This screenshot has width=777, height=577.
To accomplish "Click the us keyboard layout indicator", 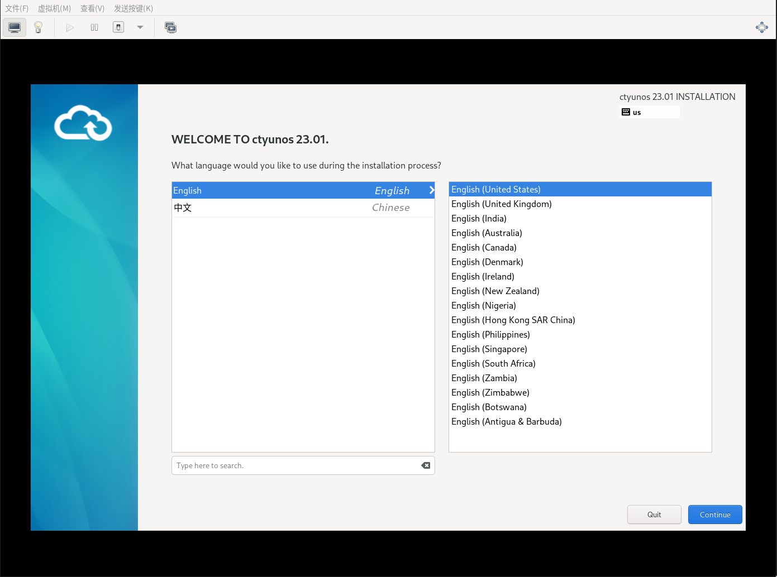I will click(650, 112).
